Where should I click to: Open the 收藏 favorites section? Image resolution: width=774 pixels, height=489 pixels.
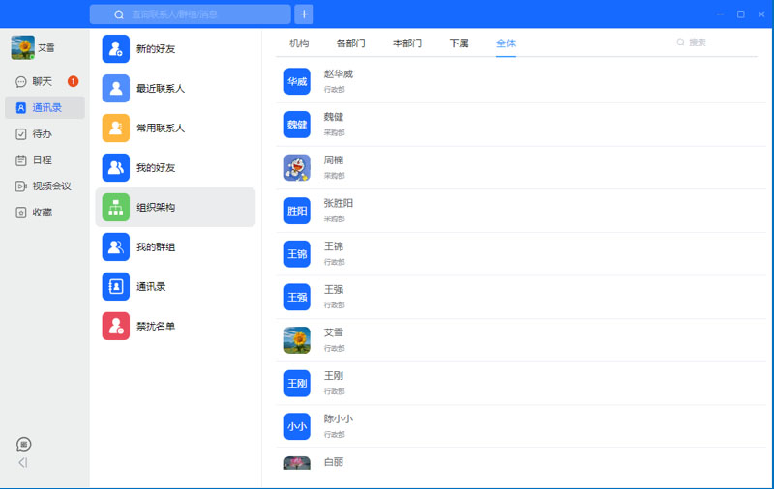pos(44,213)
